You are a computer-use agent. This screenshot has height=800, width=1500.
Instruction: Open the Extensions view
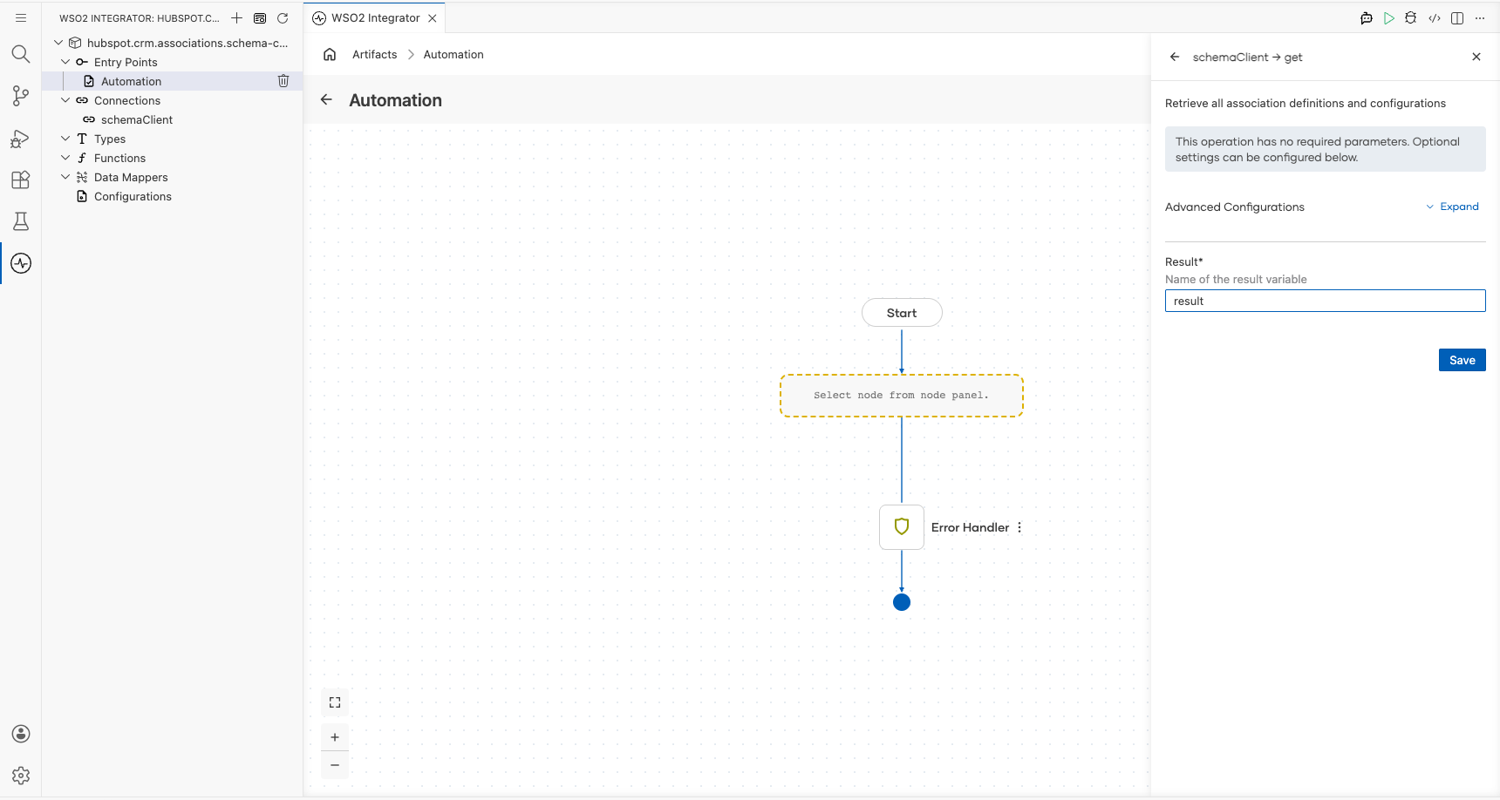[21, 180]
